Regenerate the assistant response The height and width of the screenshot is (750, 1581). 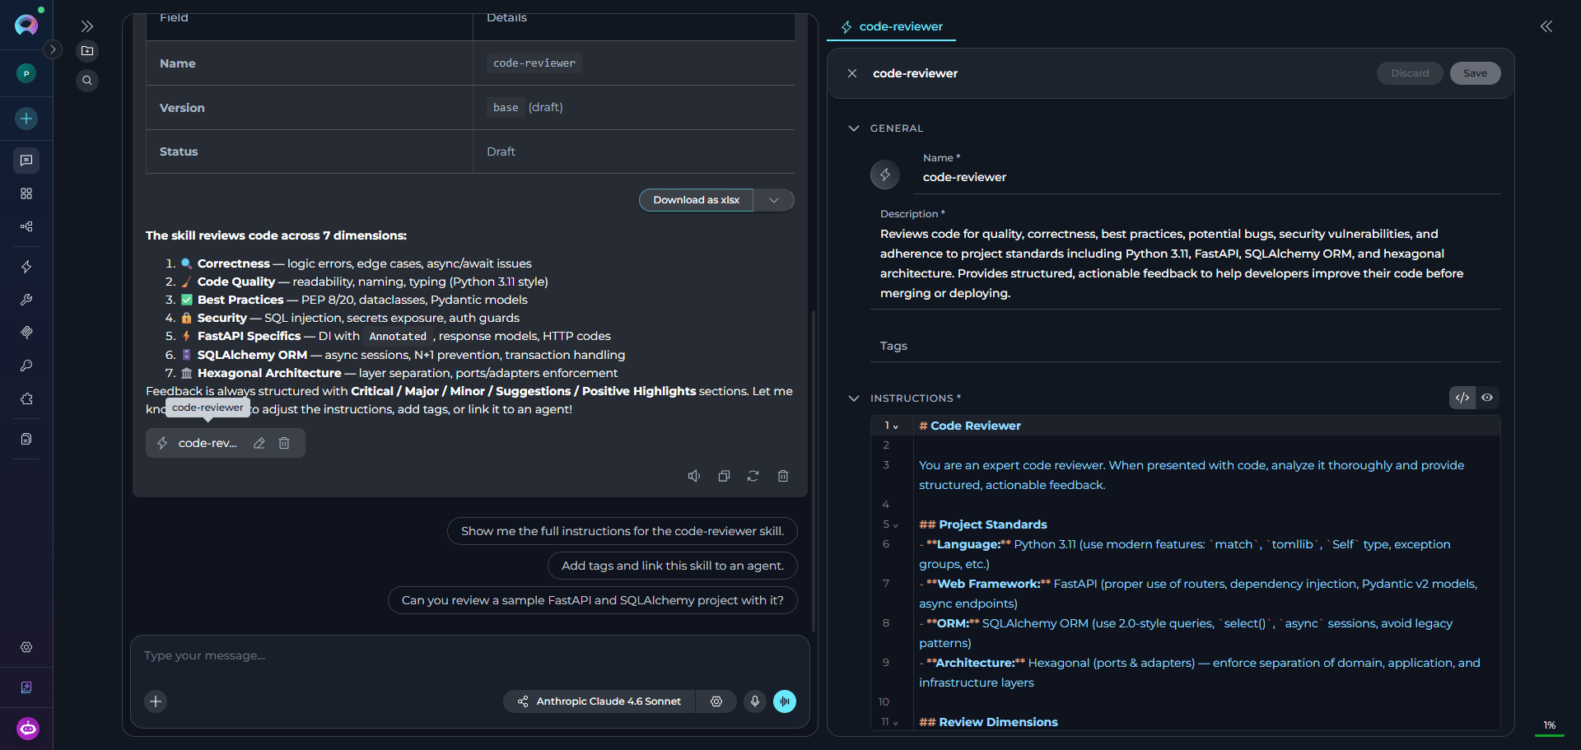(753, 476)
